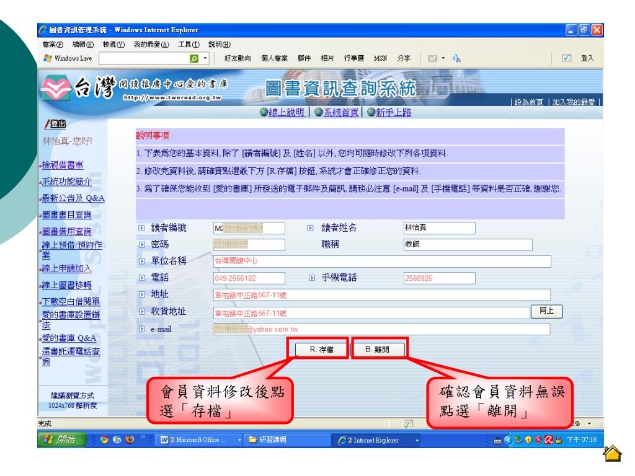Click 個人檔案 in Windows Live toolbar
The width and height of the screenshot is (635, 476).
click(274, 58)
